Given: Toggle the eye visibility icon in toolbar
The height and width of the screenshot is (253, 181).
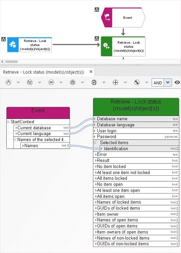Looking at the screenshot, I should click(177, 82).
